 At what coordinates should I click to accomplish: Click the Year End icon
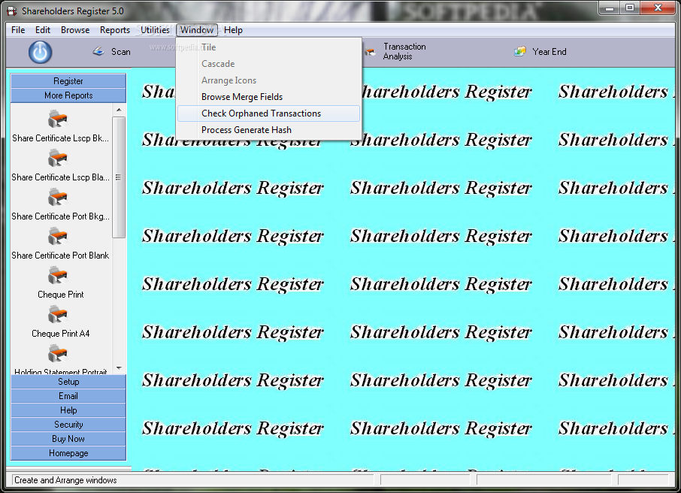520,52
